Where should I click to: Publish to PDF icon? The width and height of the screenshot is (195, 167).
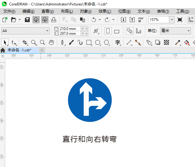point(141,20)
